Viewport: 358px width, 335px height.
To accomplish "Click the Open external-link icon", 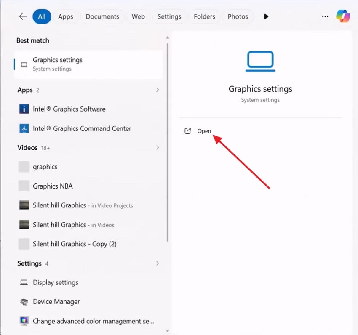I will tap(187, 131).
